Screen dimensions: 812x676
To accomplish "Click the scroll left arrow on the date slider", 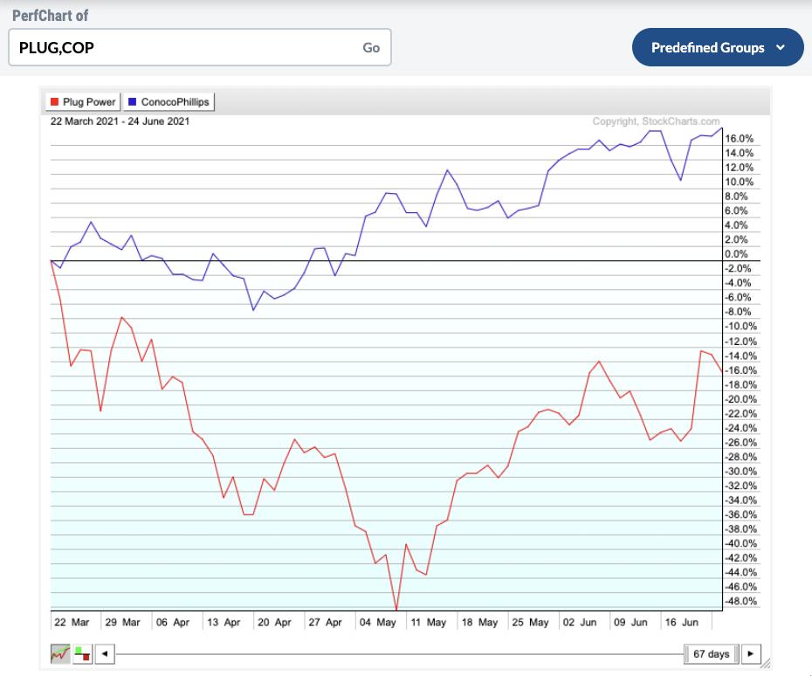I will pyautogui.click(x=104, y=653).
